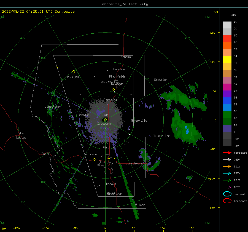Click the RockyMH label
The width and height of the screenshot is (248, 232).
[x=73, y=77]
